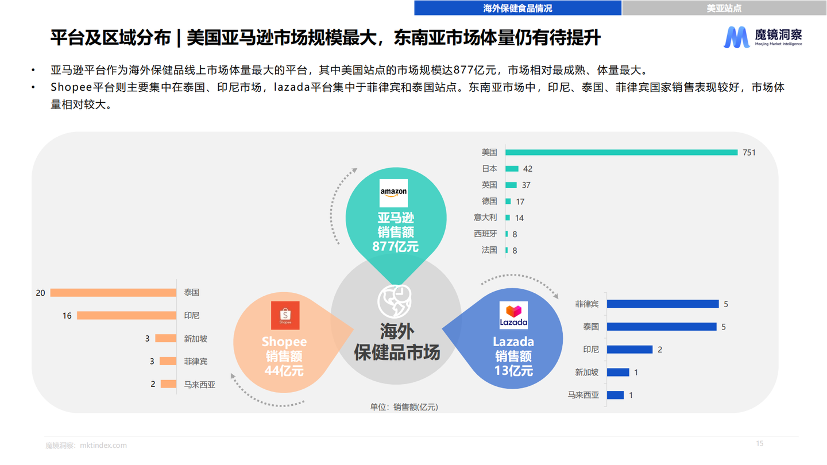
Task: Click the Lazada logo icon
Action: pyautogui.click(x=513, y=315)
